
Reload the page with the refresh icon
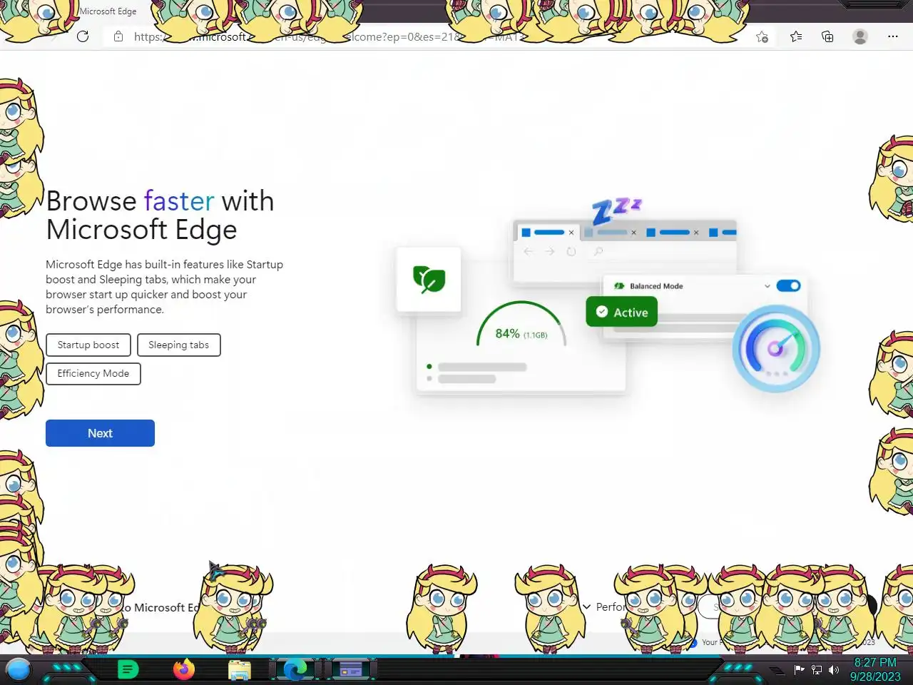pyautogui.click(x=83, y=36)
